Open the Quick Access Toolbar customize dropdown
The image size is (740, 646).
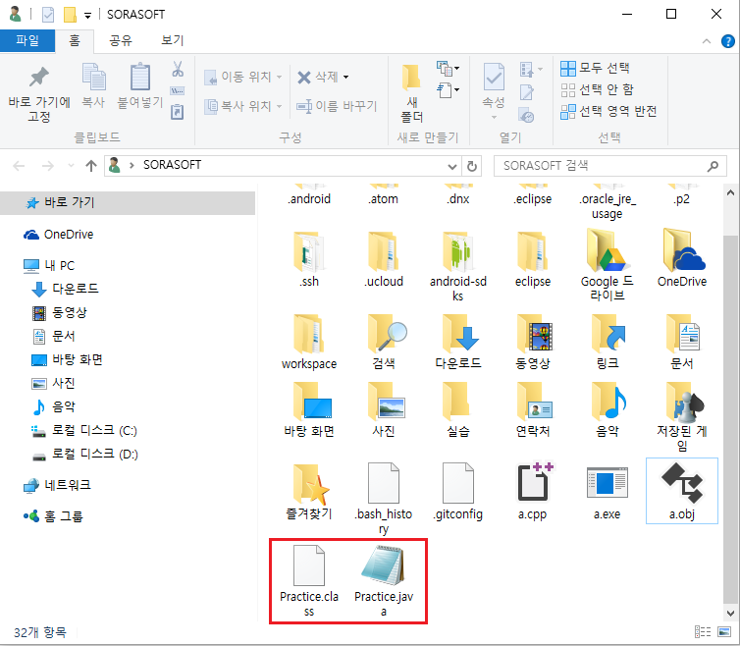coord(87,15)
